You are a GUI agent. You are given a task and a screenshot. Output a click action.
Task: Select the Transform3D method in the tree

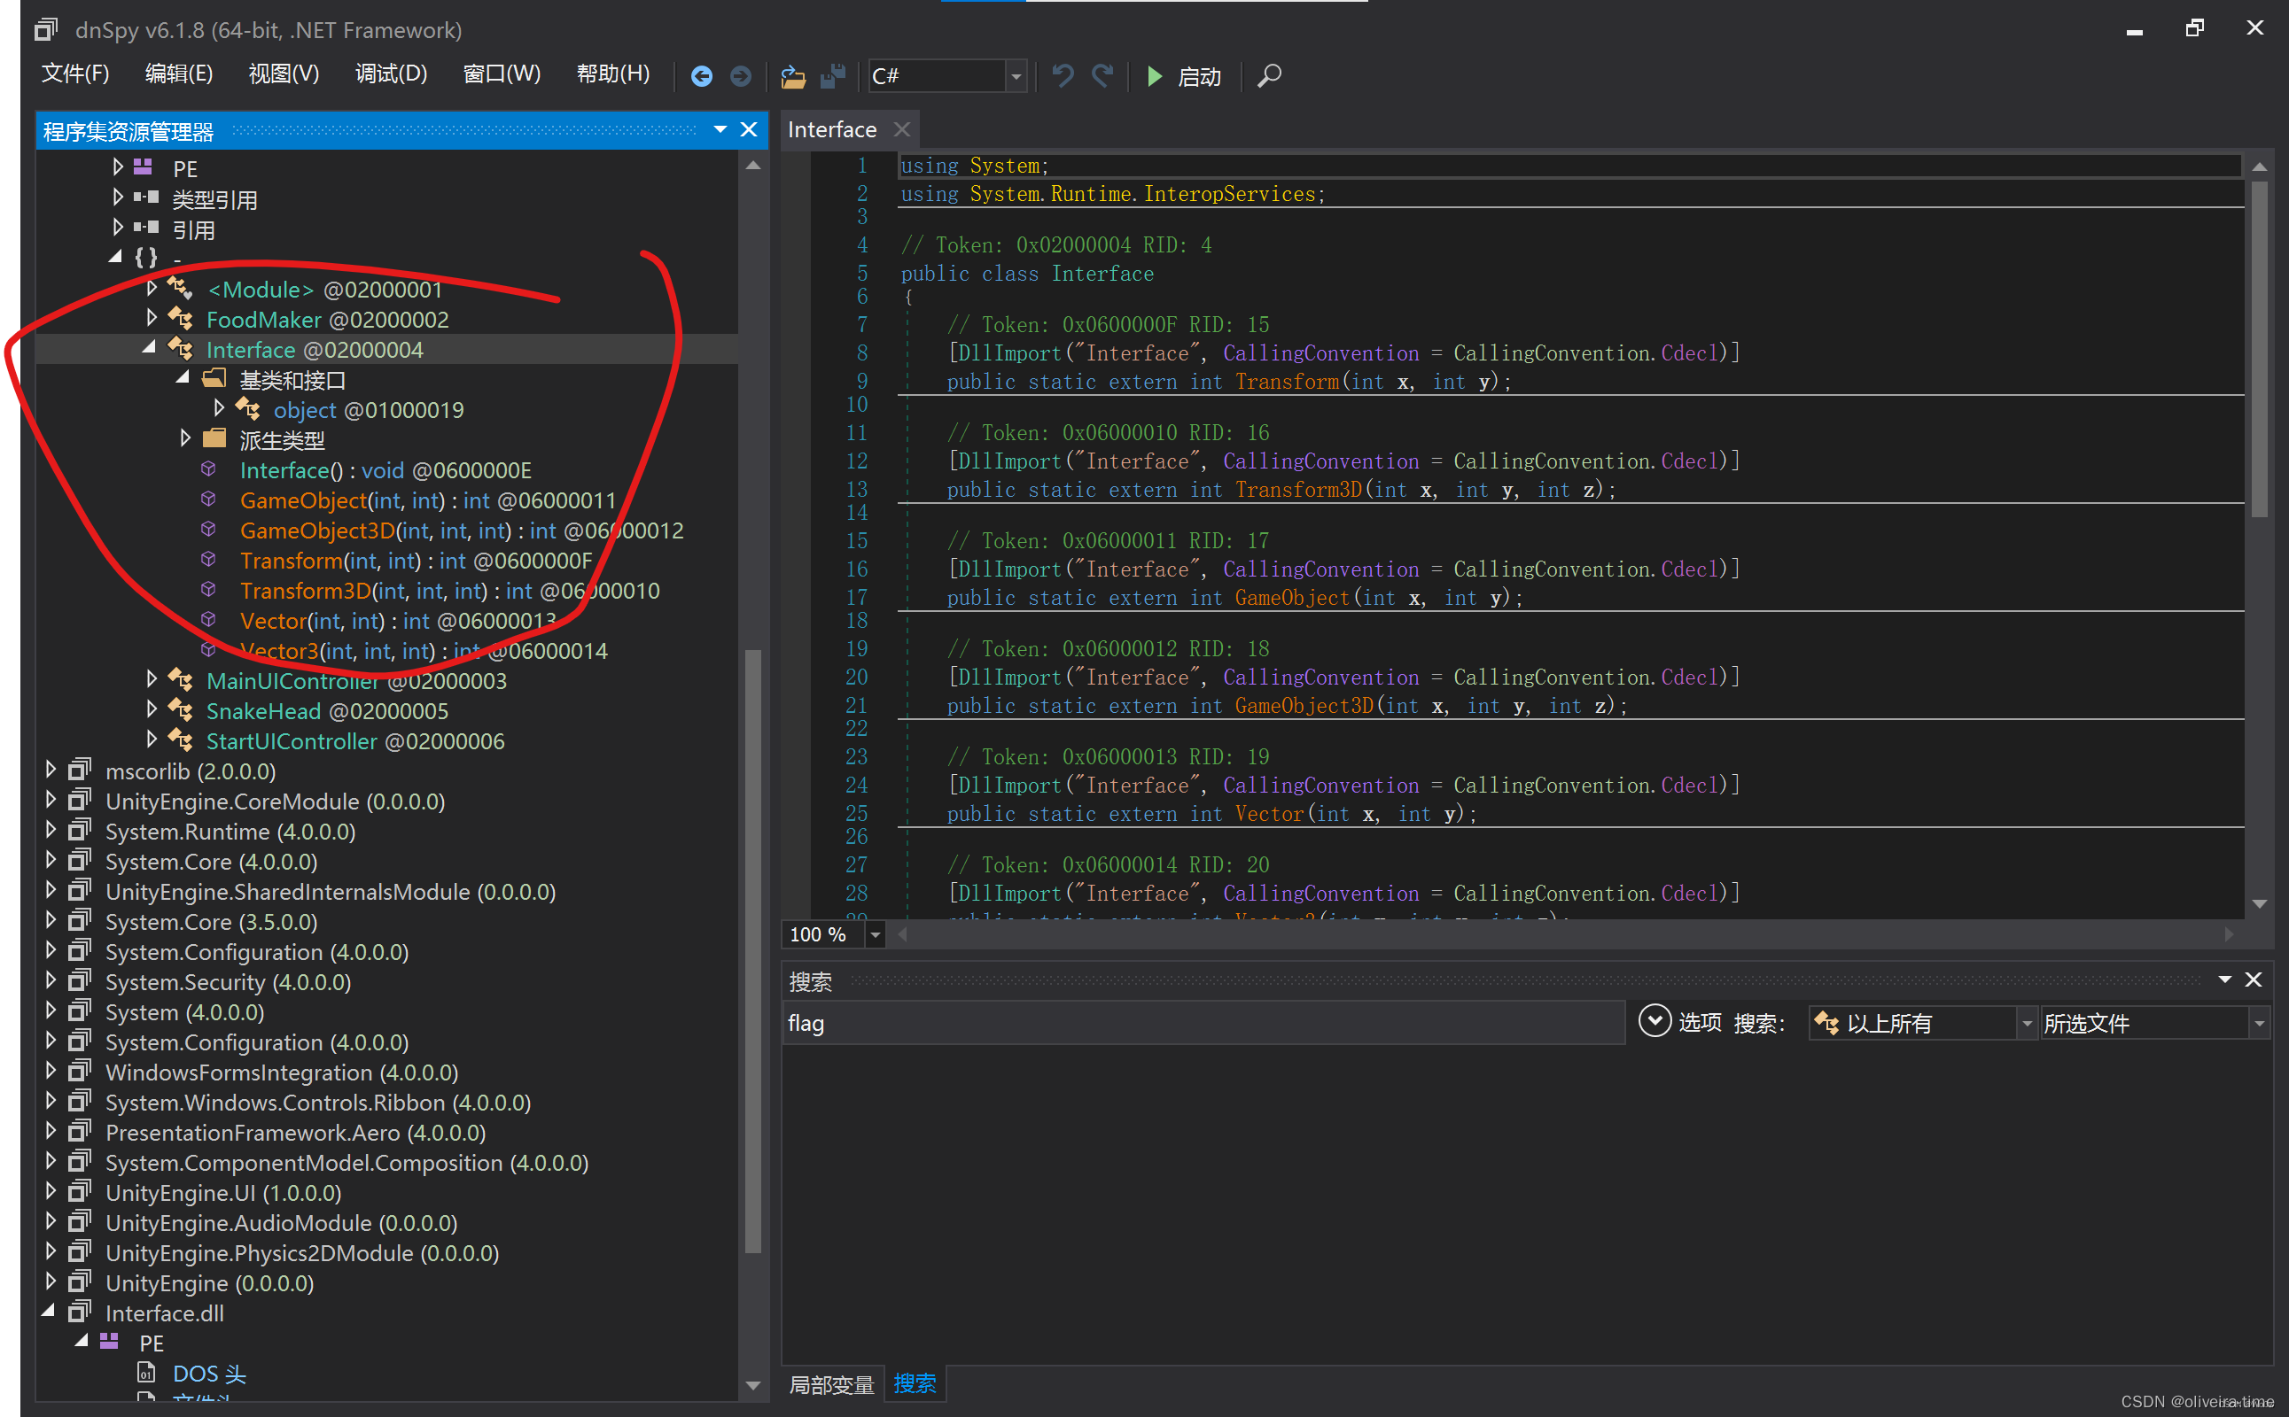point(306,591)
